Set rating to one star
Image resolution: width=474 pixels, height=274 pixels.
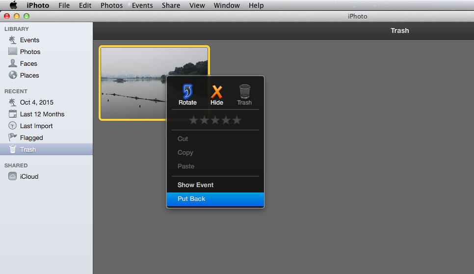[194, 120]
